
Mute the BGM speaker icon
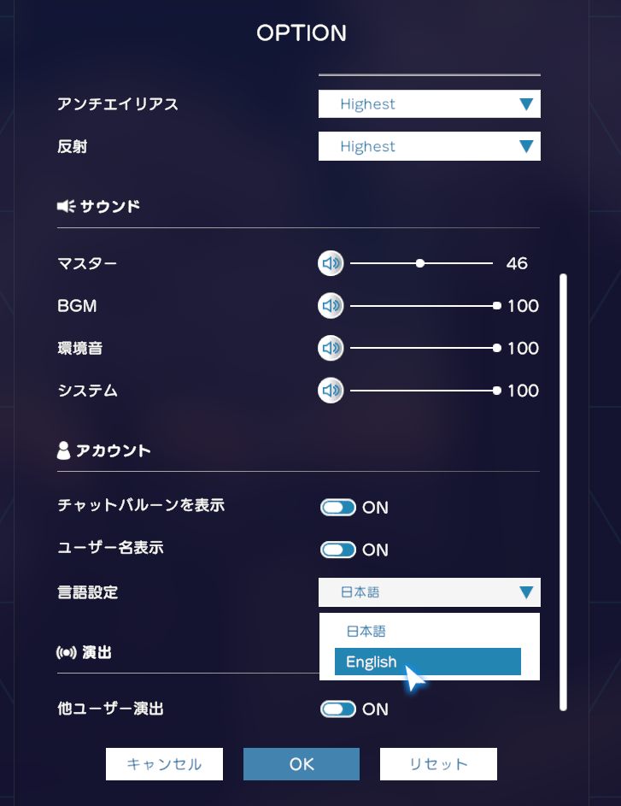pyautogui.click(x=331, y=306)
